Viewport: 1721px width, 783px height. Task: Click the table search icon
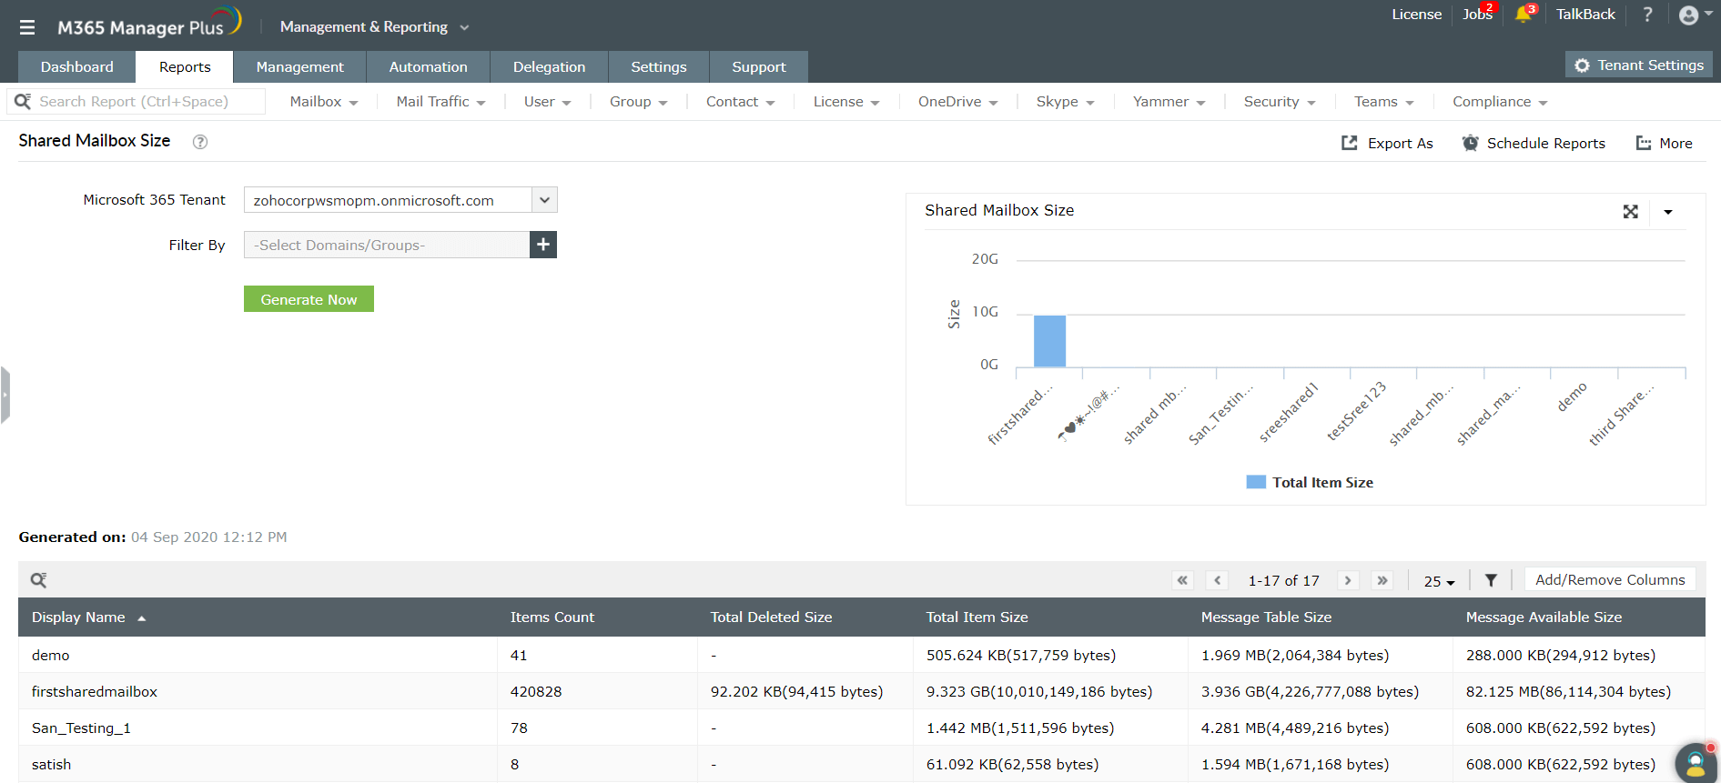[38, 580]
